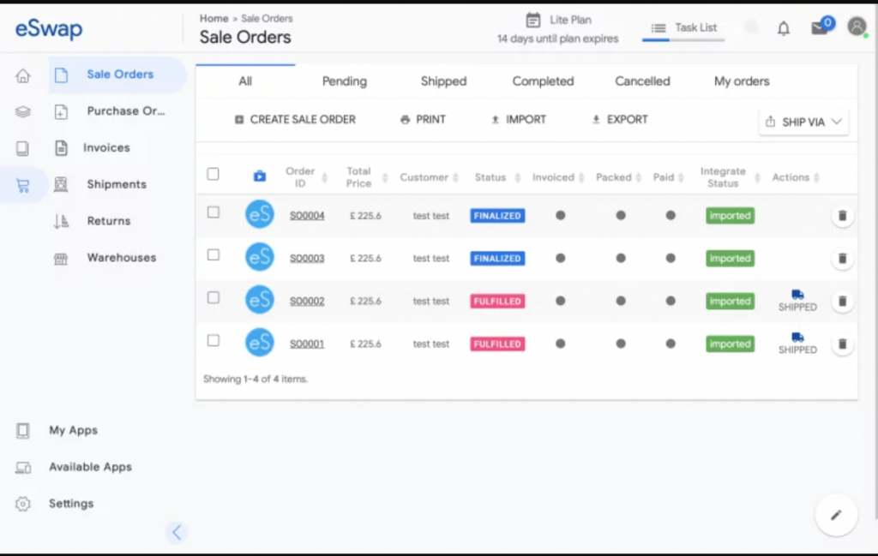The image size is (878, 556).
Task: Check the row checkbox for order S00001
Action: coord(213,342)
